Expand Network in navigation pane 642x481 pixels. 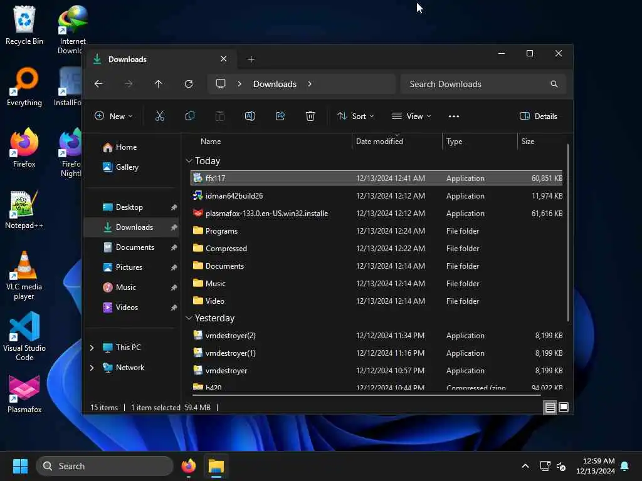click(x=92, y=368)
